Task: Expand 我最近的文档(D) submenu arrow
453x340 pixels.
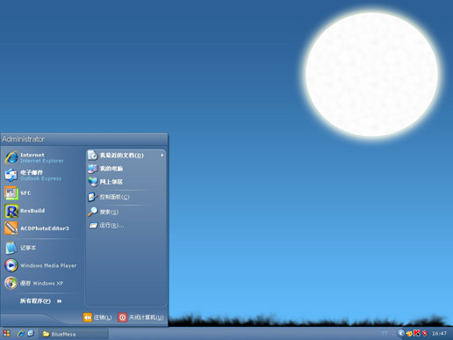Action: pyautogui.click(x=162, y=156)
